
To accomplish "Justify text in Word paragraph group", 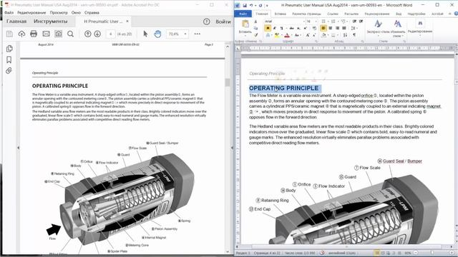I will coord(344,28).
